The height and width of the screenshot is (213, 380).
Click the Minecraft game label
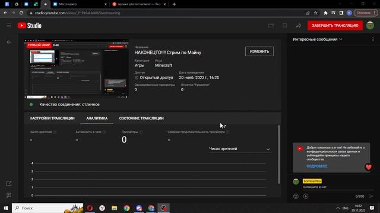coord(163,65)
